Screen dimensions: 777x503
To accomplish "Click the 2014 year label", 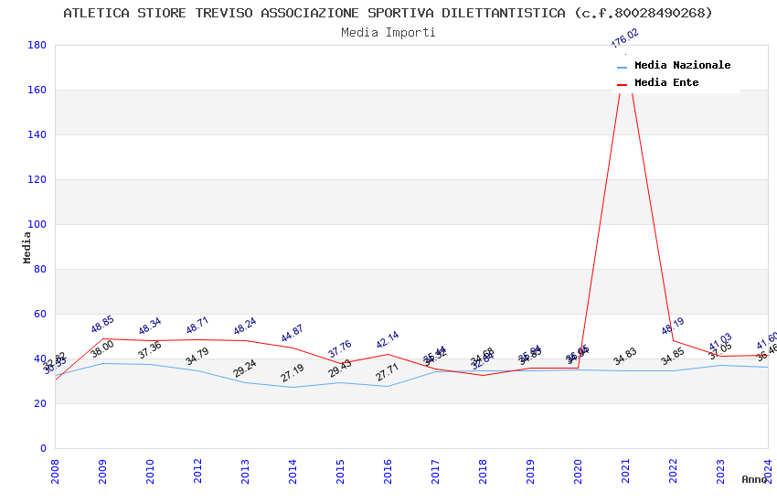I will tap(293, 471).
